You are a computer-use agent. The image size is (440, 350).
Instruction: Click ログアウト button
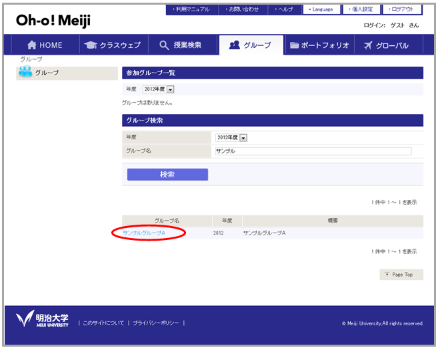[402, 9]
